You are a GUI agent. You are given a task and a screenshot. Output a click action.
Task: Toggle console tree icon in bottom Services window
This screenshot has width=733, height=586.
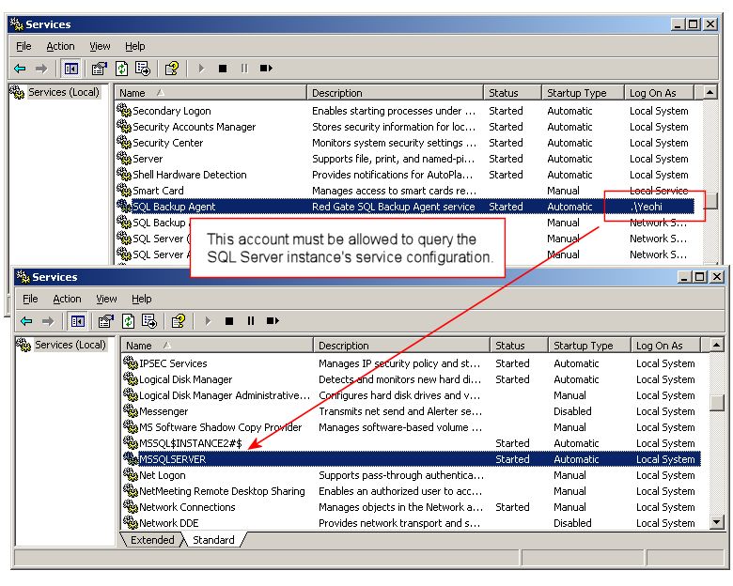[78, 321]
